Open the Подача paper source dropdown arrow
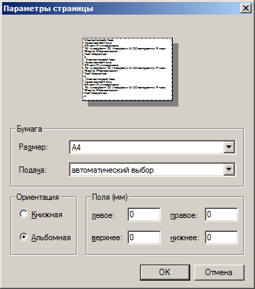 pos(229,170)
